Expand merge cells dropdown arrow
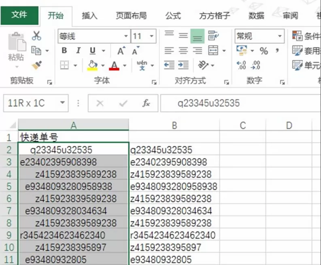The width and height of the screenshot is (321, 265). tap(224, 51)
